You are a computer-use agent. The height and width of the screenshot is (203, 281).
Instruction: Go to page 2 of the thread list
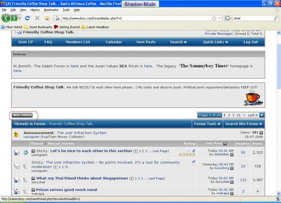tap(229, 115)
